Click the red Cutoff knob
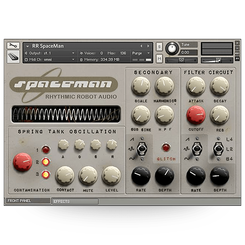Screen dimensions: 245x245 click(196, 115)
